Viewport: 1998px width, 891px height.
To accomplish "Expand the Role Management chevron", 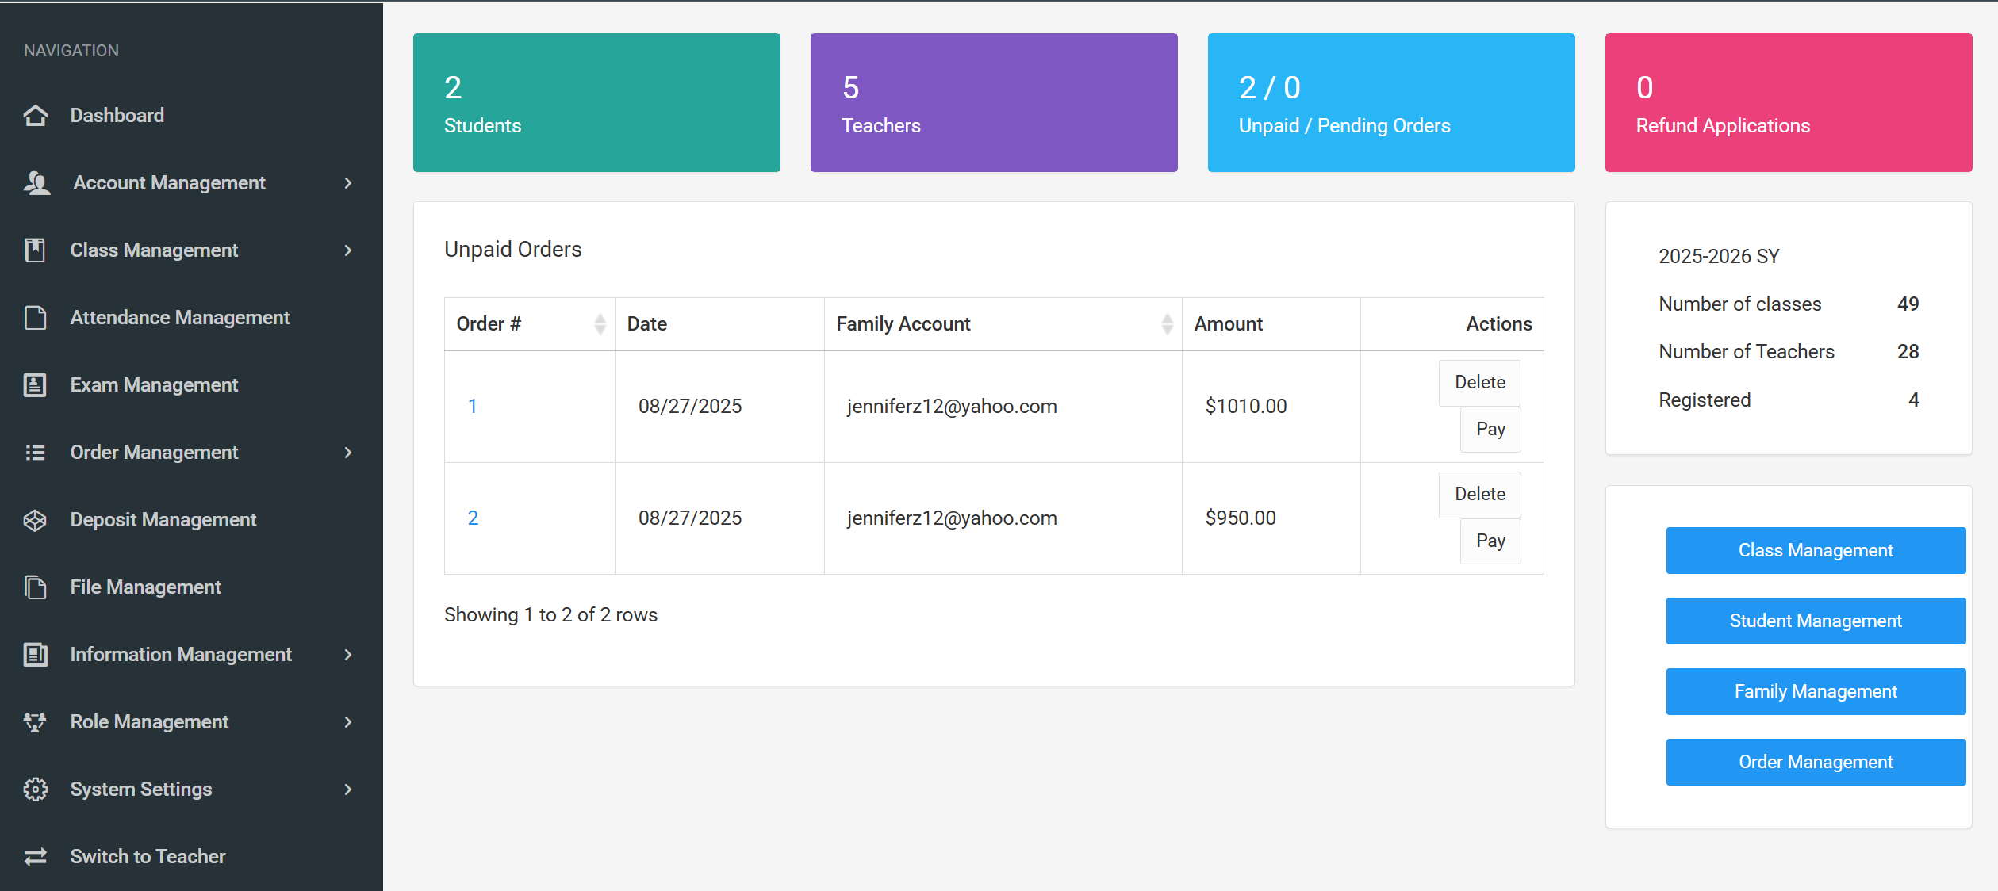I will coord(348,722).
